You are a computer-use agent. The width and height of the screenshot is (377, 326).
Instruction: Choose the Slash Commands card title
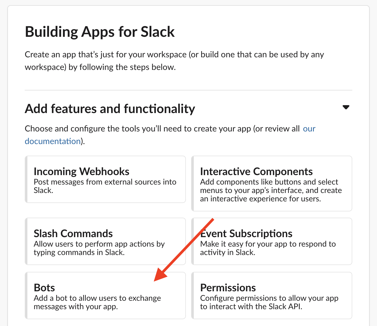pos(73,234)
